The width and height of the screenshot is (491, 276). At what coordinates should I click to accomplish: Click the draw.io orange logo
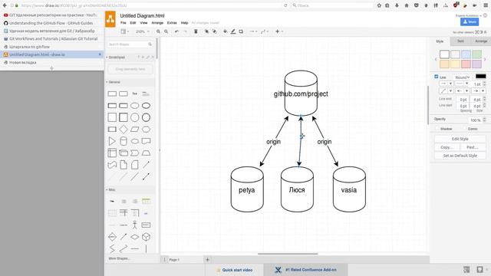click(110, 19)
